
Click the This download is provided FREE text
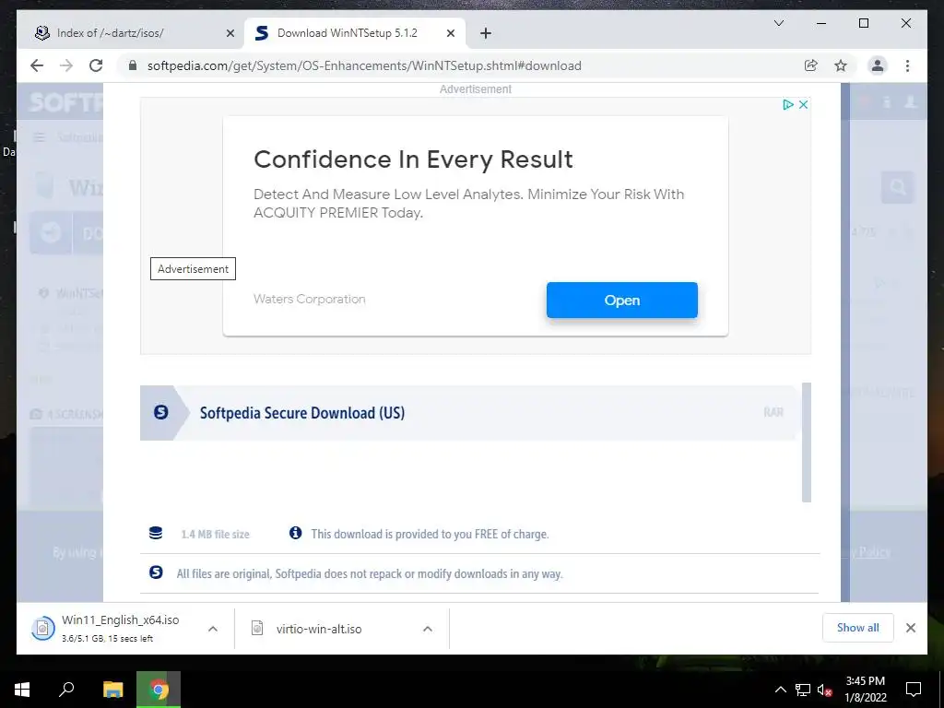[x=430, y=534]
